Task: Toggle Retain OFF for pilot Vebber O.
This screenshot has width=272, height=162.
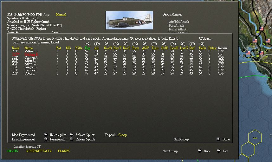Action: pos(221,51)
